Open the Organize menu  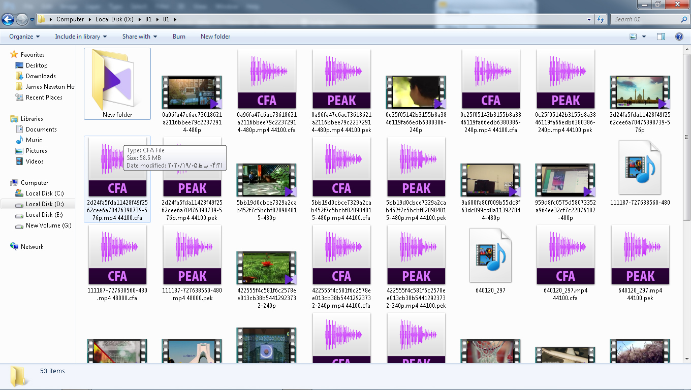pyautogui.click(x=24, y=37)
